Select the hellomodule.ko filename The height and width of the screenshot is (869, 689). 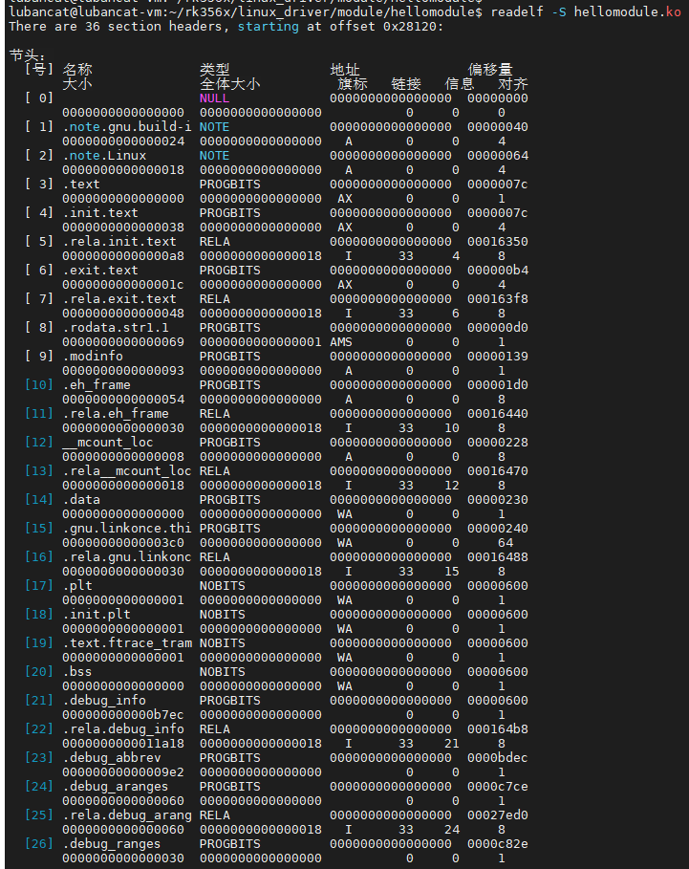pyautogui.click(x=627, y=11)
